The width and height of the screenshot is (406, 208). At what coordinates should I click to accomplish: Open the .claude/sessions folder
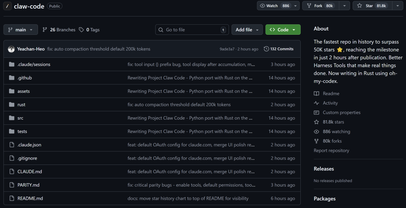(34, 64)
